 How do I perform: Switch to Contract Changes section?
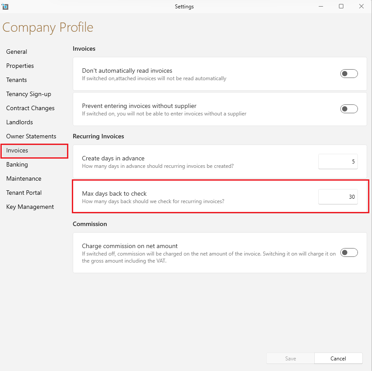coord(30,108)
